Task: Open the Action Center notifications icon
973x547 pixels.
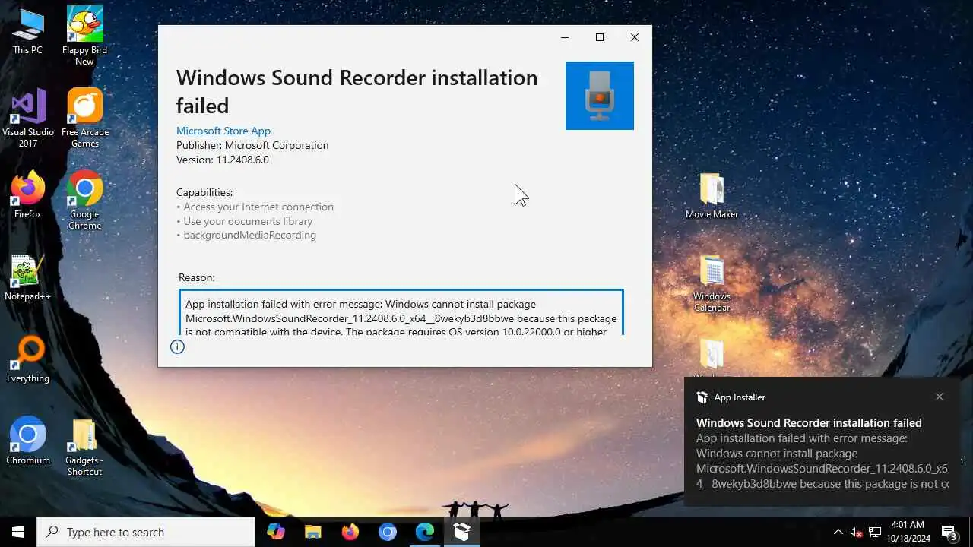Action: coord(949,532)
